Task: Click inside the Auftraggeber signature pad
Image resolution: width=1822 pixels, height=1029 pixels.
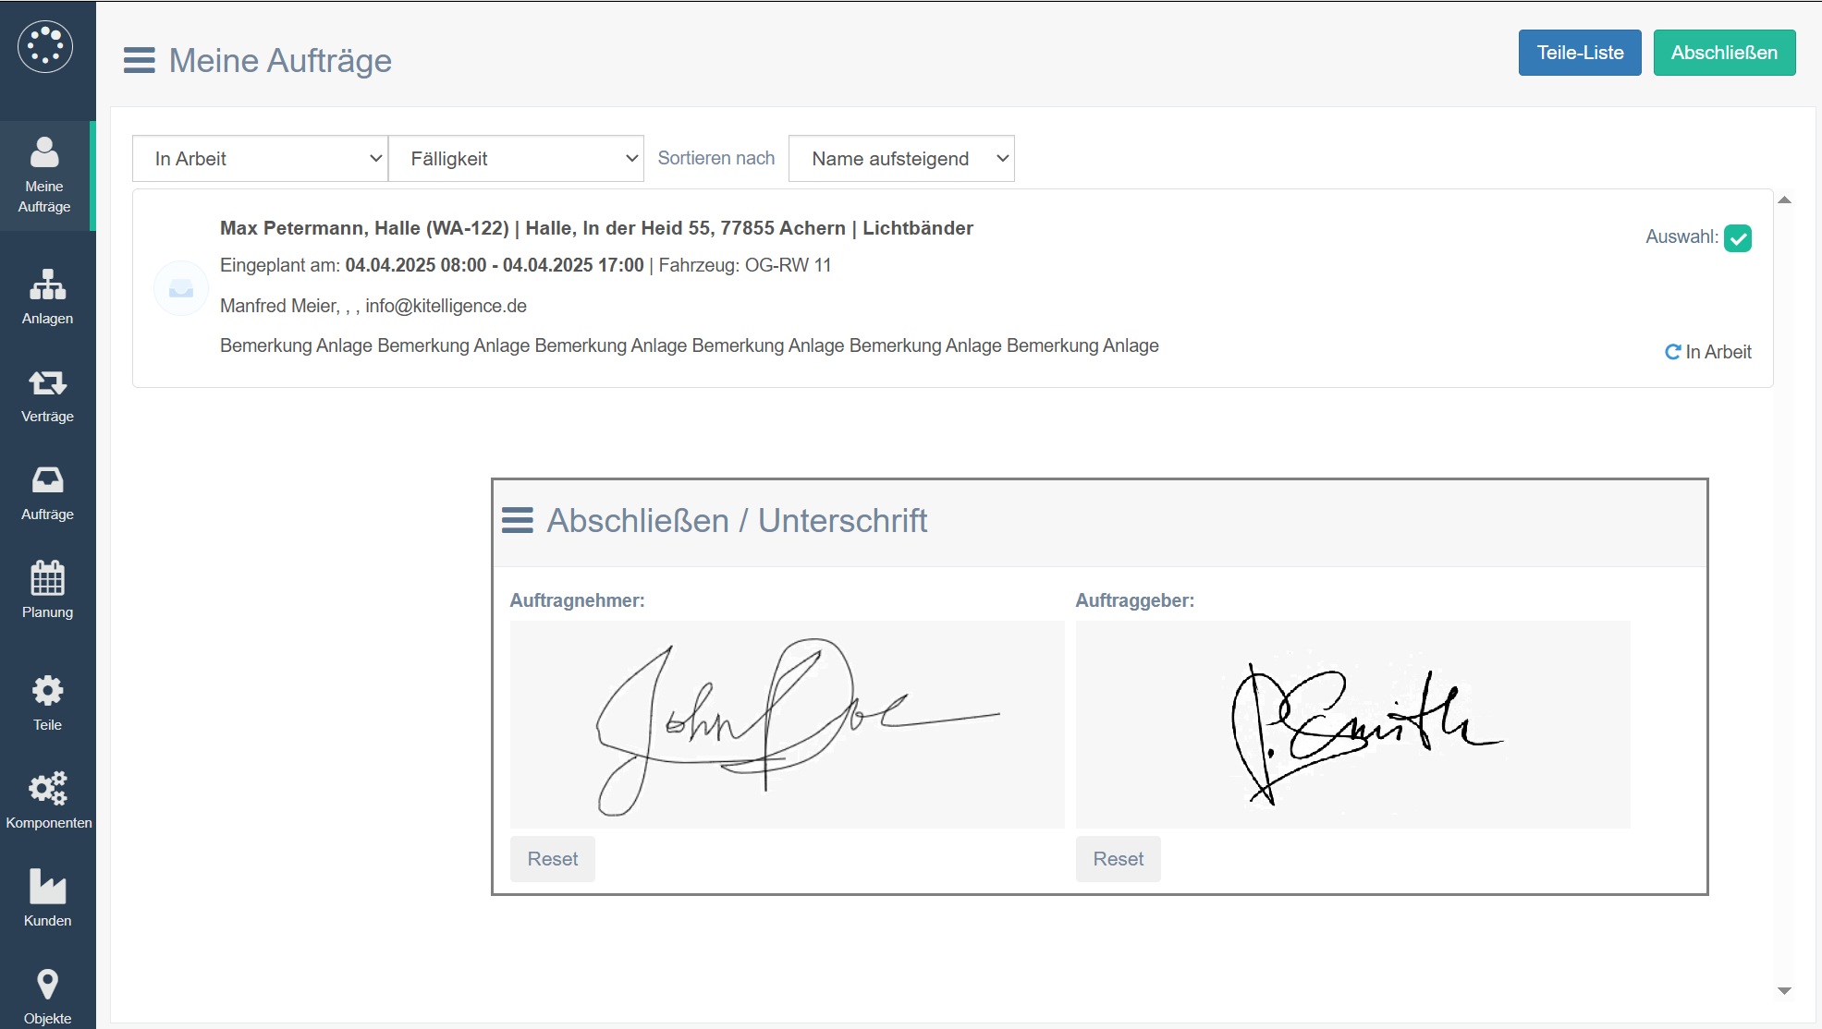Action: [1352, 724]
